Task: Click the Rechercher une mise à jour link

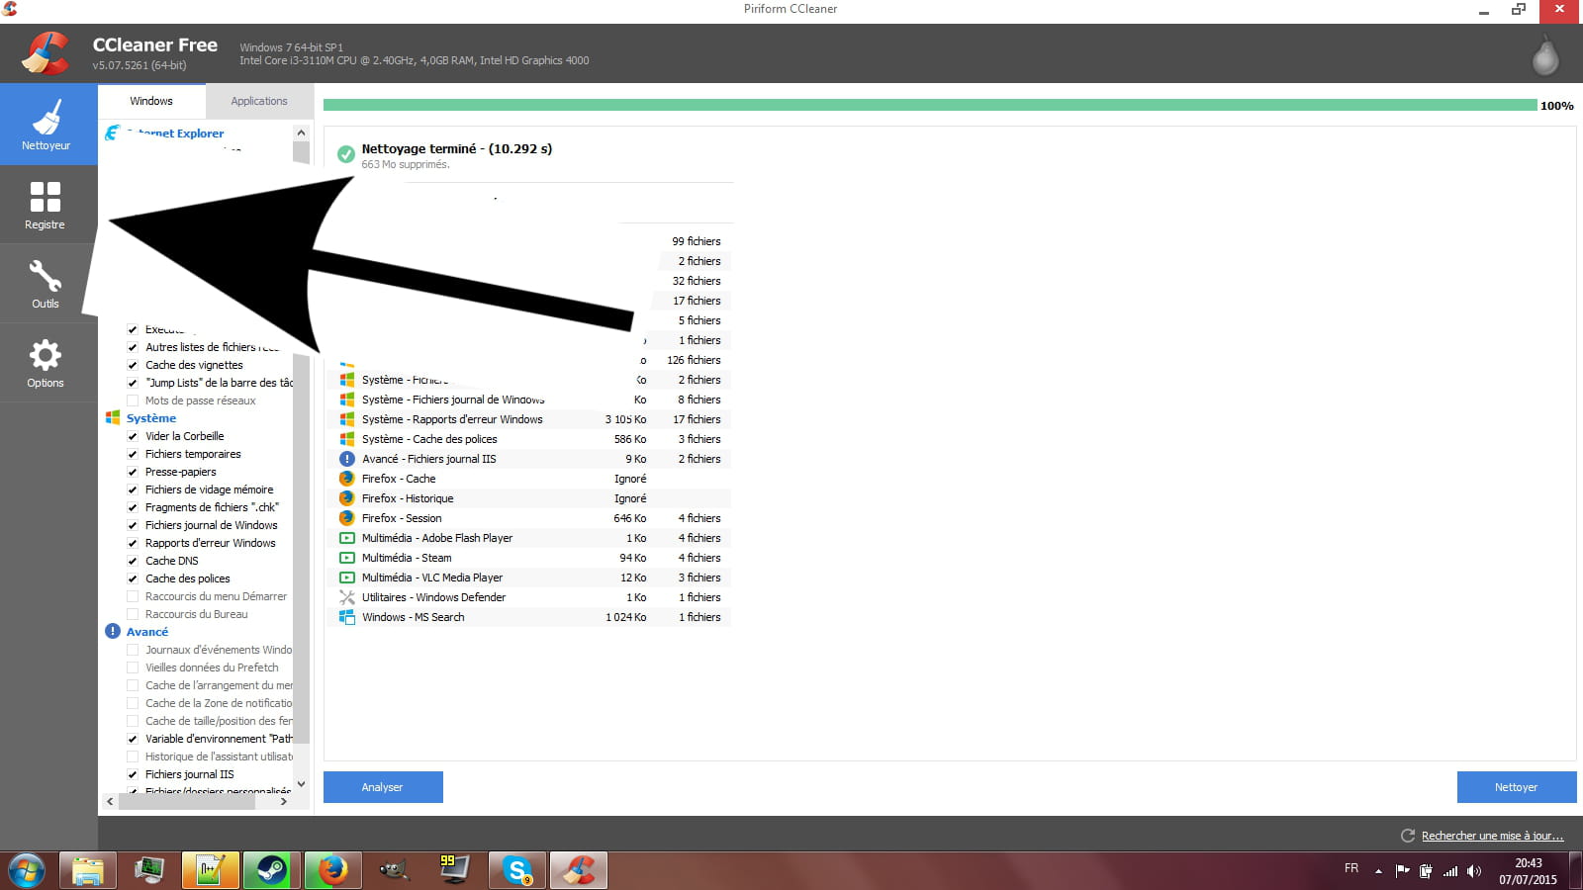Action: click(x=1492, y=836)
